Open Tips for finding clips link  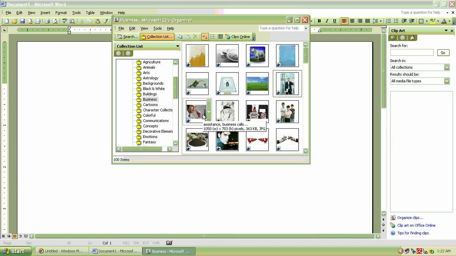click(x=413, y=233)
